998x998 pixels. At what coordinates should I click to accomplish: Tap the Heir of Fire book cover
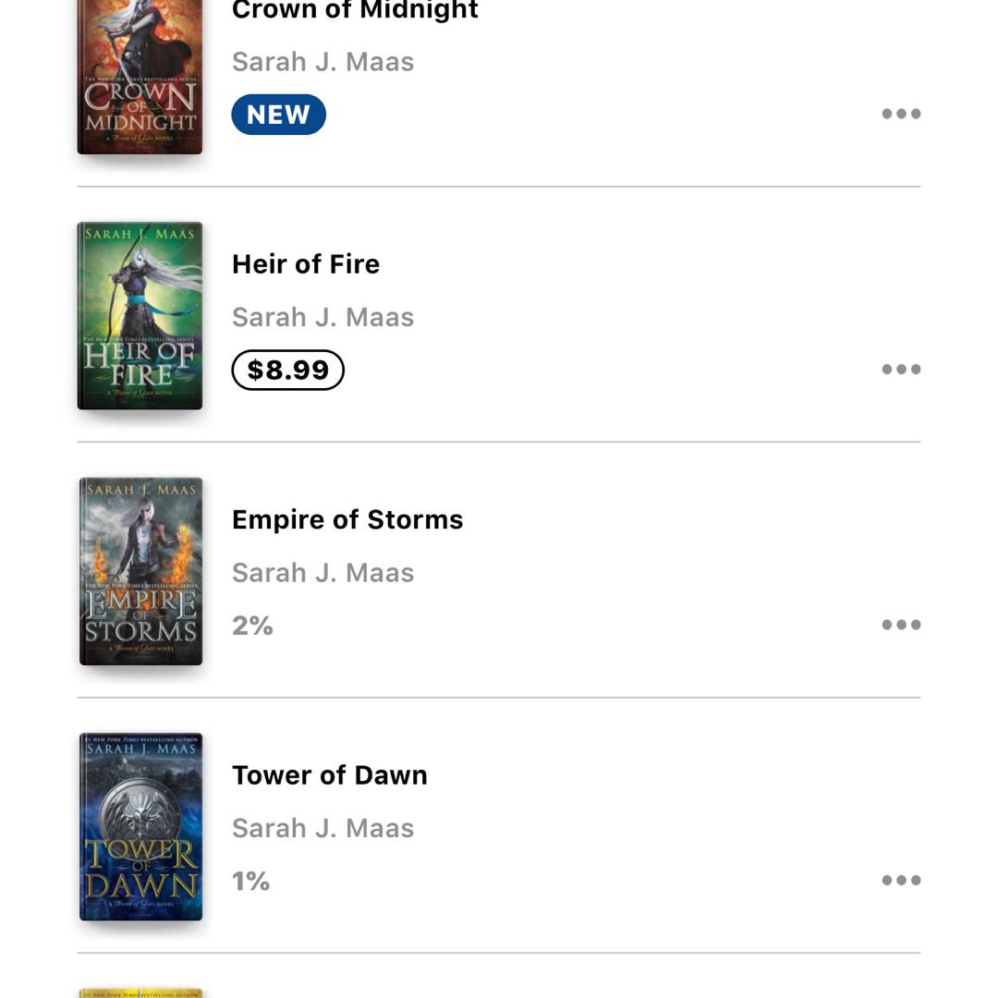click(140, 315)
